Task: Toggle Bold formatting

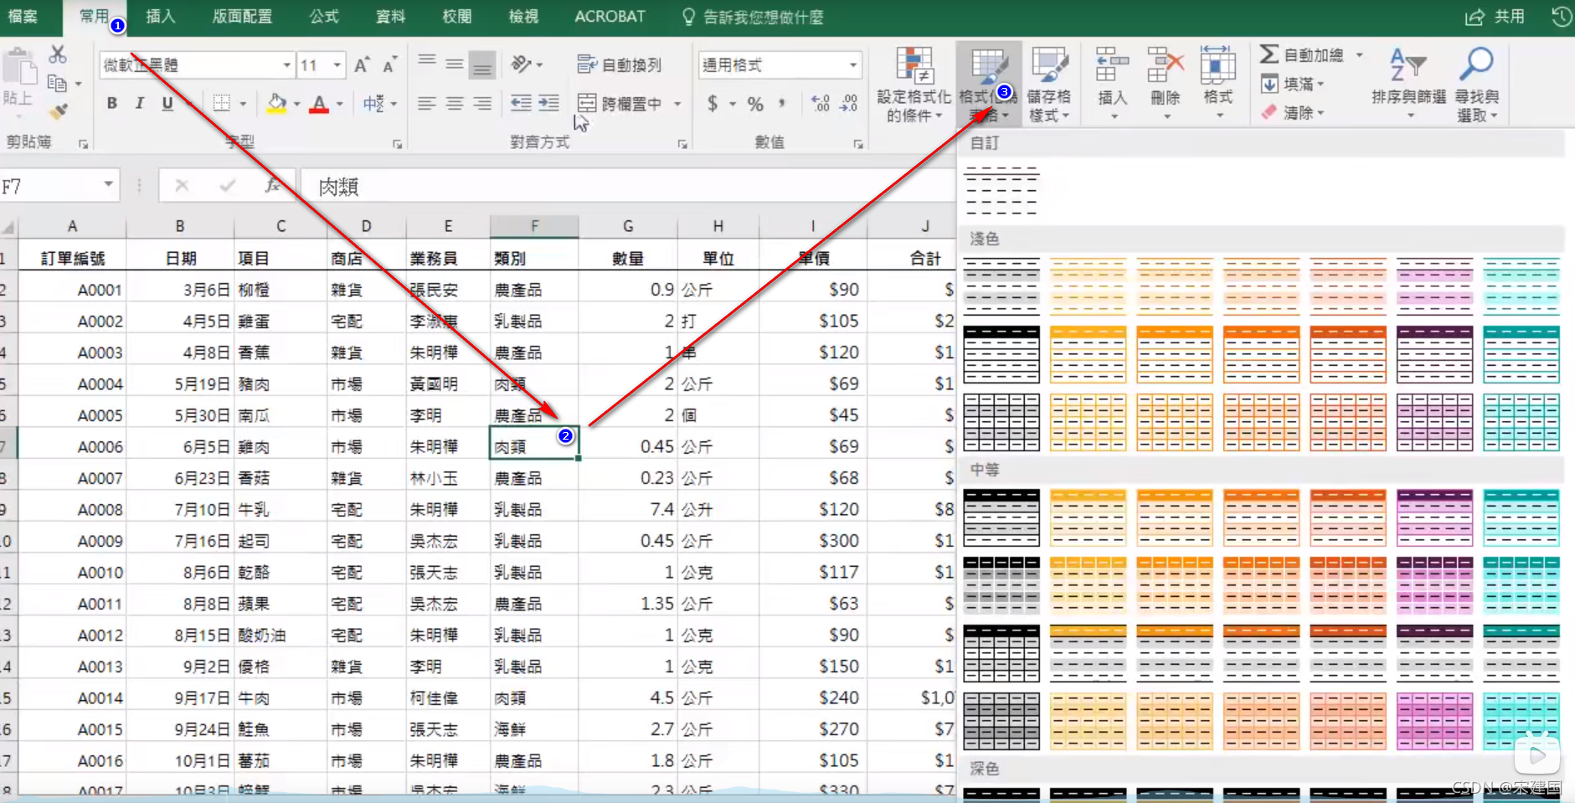Action: pyautogui.click(x=111, y=103)
